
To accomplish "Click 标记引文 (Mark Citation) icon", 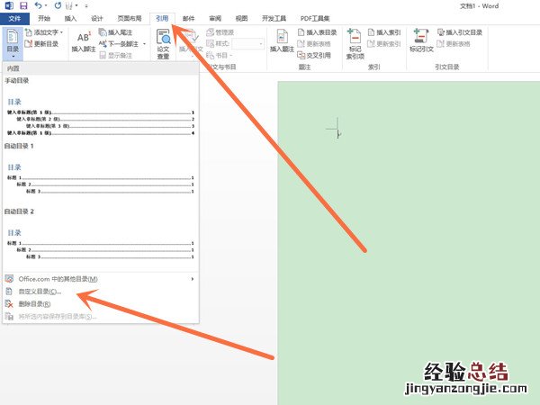I will (421, 44).
